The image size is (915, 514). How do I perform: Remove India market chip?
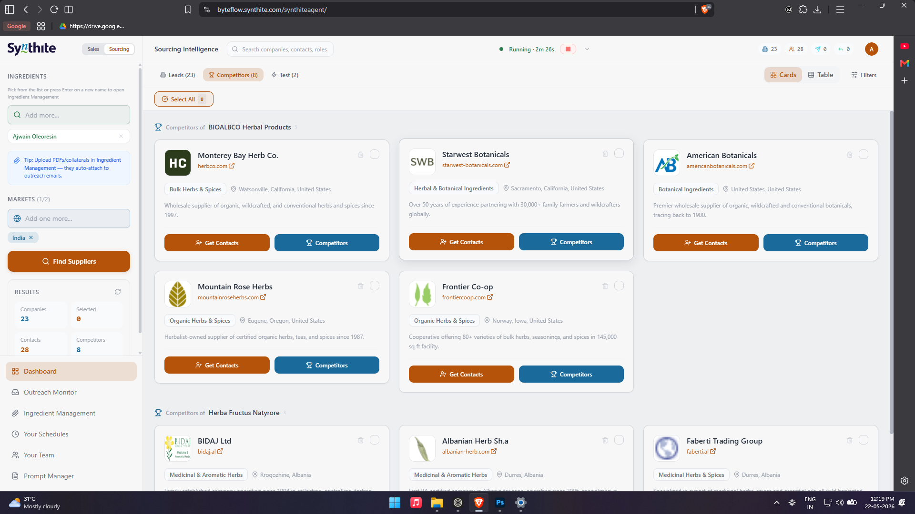pos(31,237)
